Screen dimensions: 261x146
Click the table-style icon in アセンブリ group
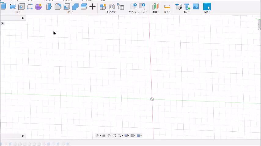(x=120, y=7)
